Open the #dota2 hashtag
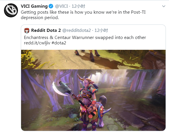This screenshot has height=132, width=169. coord(59,43)
